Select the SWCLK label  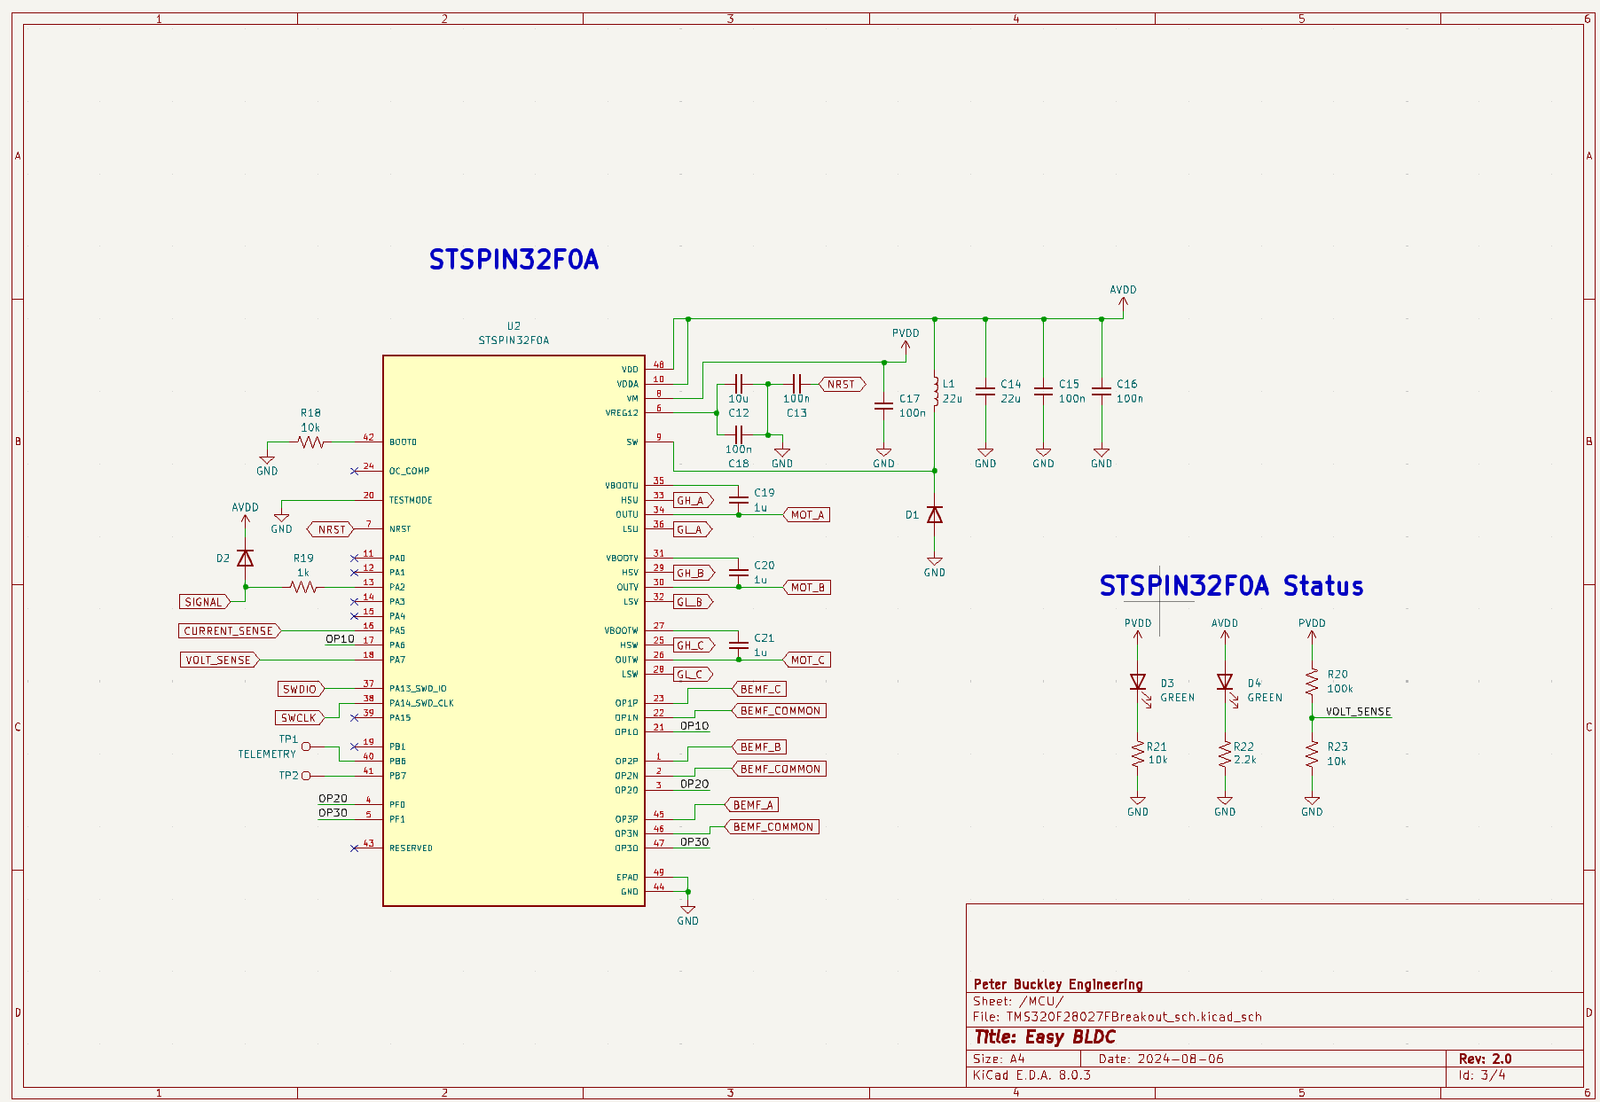(x=300, y=718)
